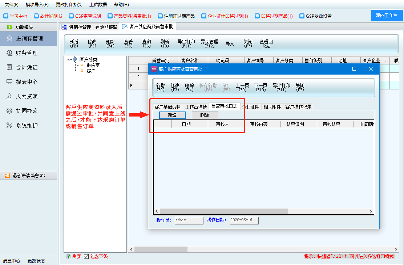Open 文件(F) menu

(12, 5)
